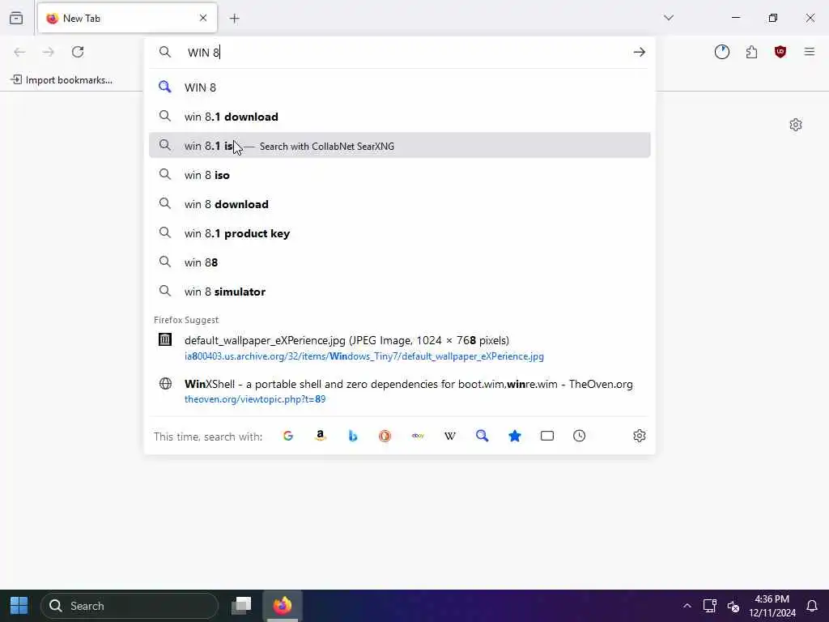829x622 pixels.
Task: Show hidden system tray icons
Action: (687, 606)
